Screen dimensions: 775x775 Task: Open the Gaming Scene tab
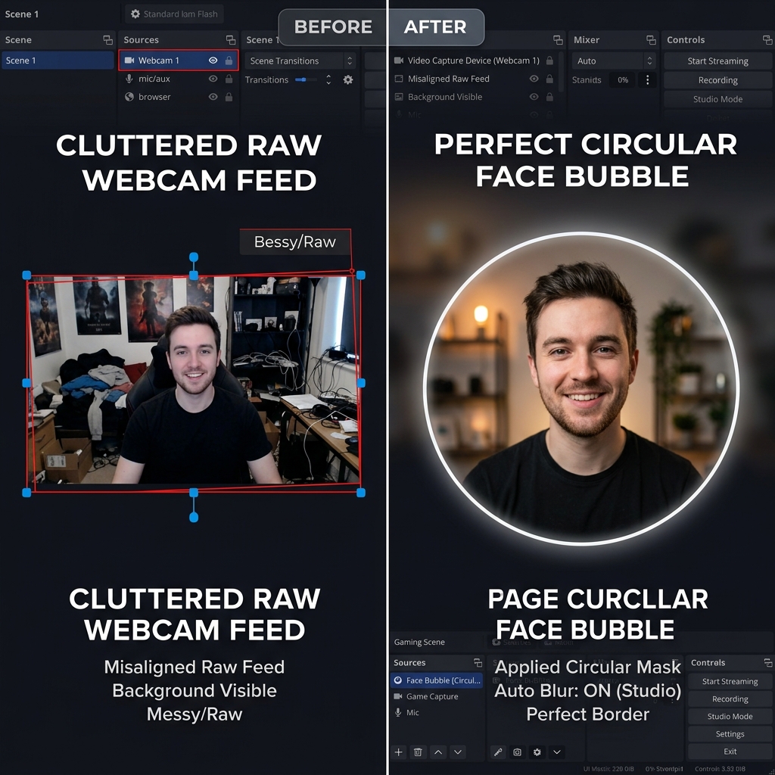point(419,642)
